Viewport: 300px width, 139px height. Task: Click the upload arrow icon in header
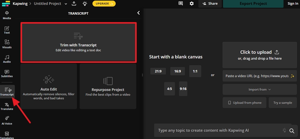pos(74,3)
